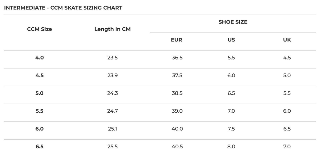Select the EUR column header
Image resolution: width=323 pixels, height=158 pixels.
click(x=176, y=40)
